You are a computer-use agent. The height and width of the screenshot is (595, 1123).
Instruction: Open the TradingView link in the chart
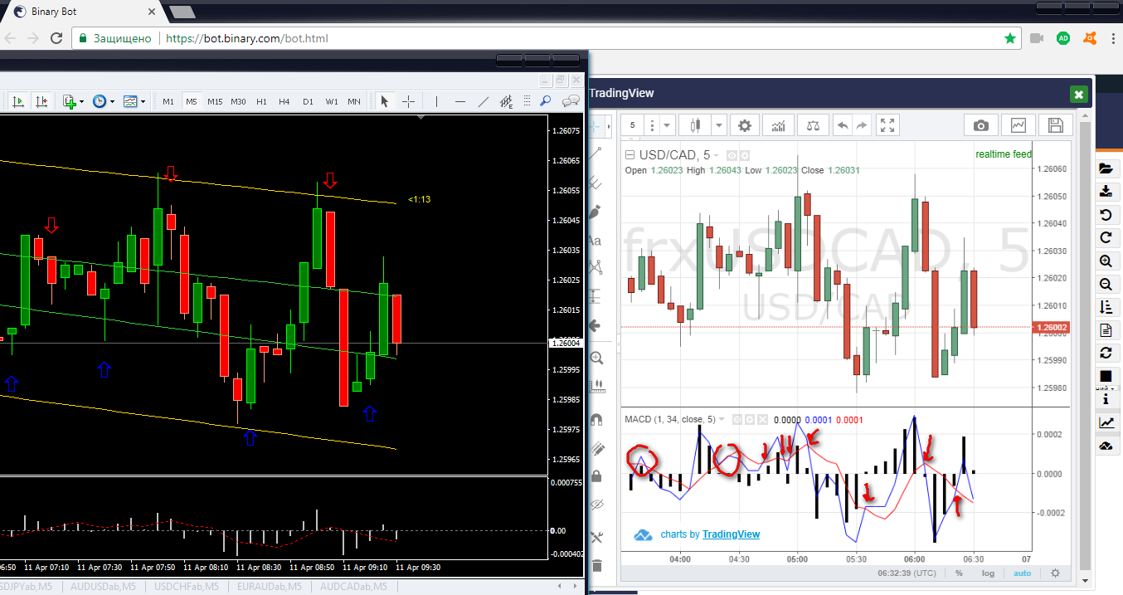pos(731,534)
